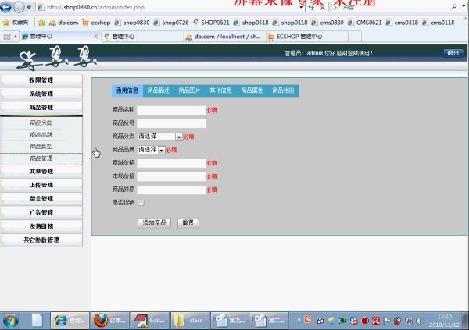This screenshot has width=469, height=330.
Task: Open the 收藏夹 favorites star button
Action: click(x=16, y=23)
